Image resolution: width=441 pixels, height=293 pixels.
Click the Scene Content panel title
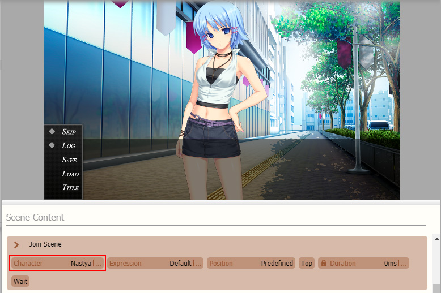coord(35,218)
